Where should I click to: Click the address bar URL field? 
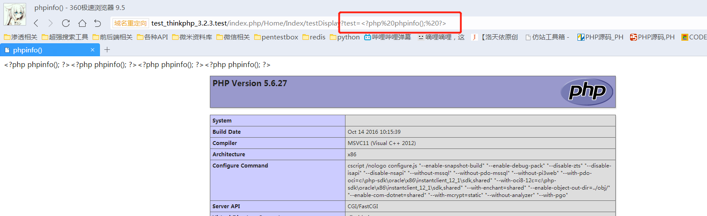click(x=299, y=23)
